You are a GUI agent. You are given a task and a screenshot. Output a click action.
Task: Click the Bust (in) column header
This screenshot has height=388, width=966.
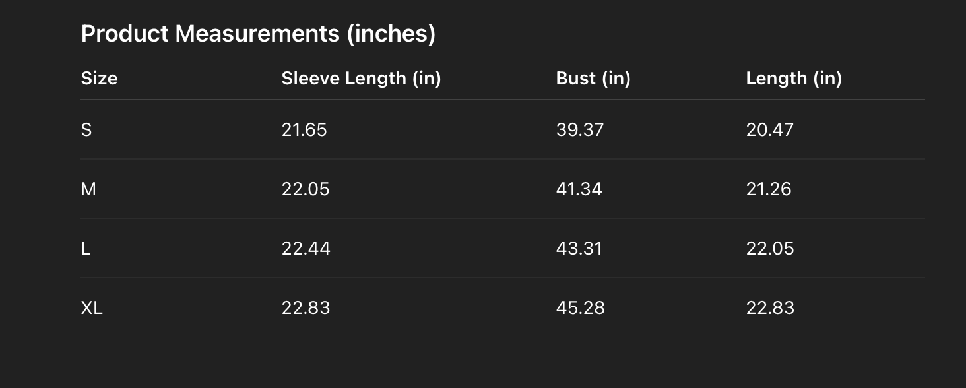pyautogui.click(x=593, y=79)
